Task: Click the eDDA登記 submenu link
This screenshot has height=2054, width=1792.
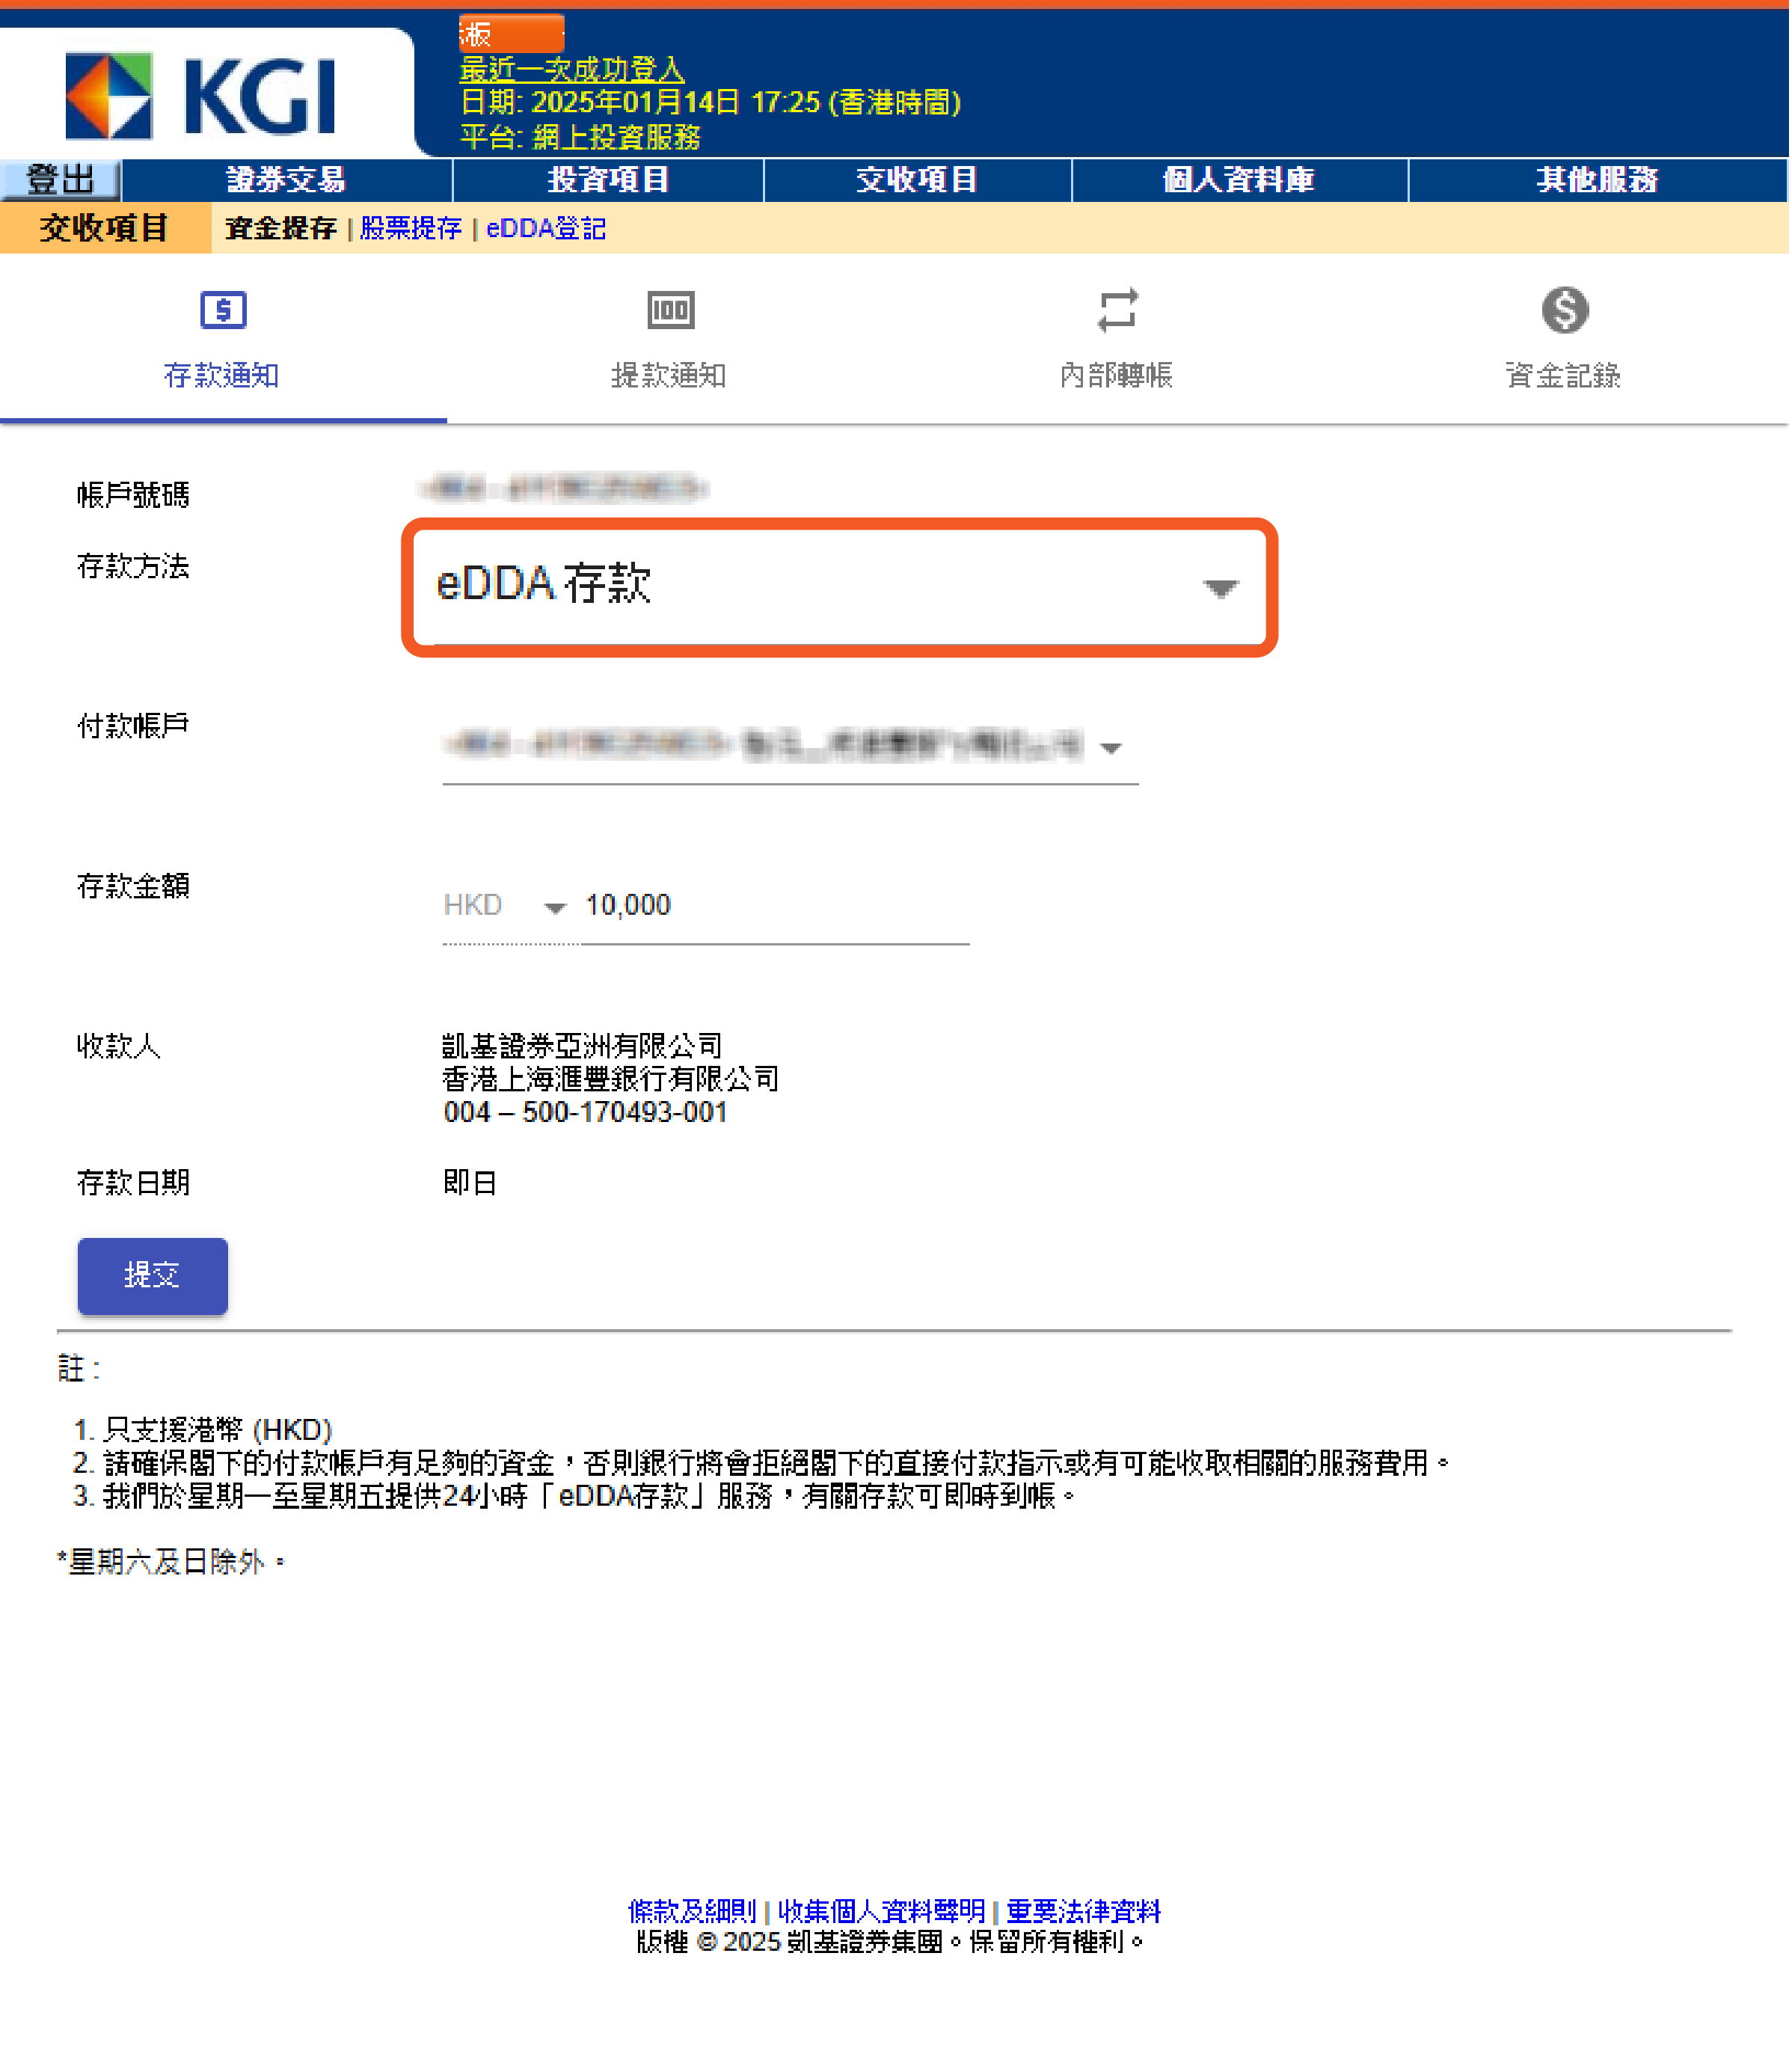Action: click(x=547, y=229)
